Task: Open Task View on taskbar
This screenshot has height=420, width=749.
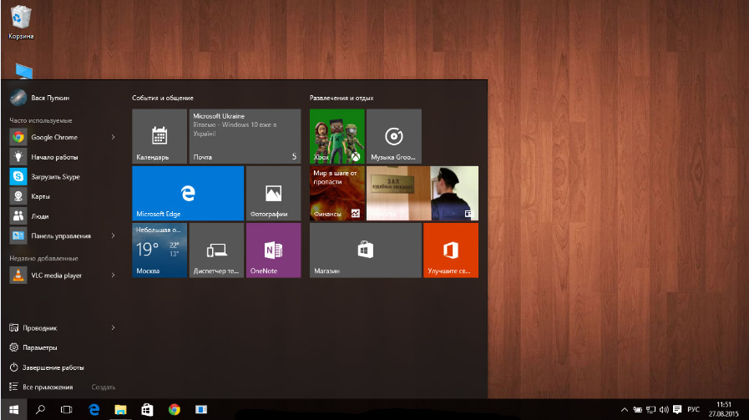Action: [67, 409]
